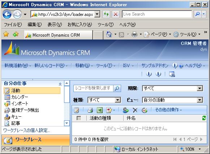The height and width of the screenshot is (154, 210).
Task: Stop loading with the red X icon
Action: click(x=116, y=14)
